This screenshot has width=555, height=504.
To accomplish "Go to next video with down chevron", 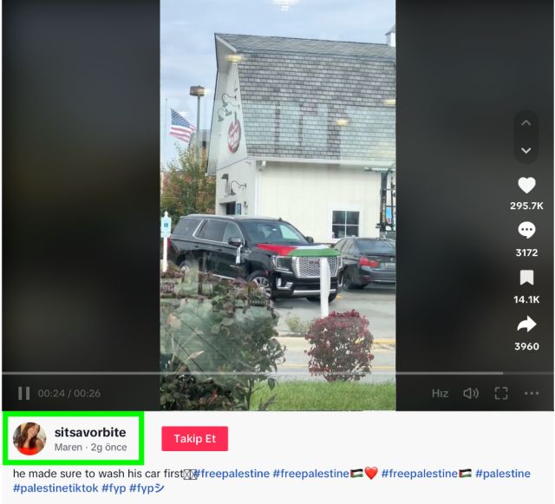I will pos(526,150).
